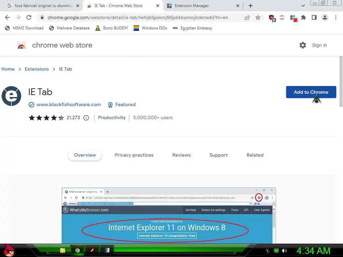Open Malware Database bookmark
Image resolution: width=343 pixels, height=257 pixels.
point(70,28)
